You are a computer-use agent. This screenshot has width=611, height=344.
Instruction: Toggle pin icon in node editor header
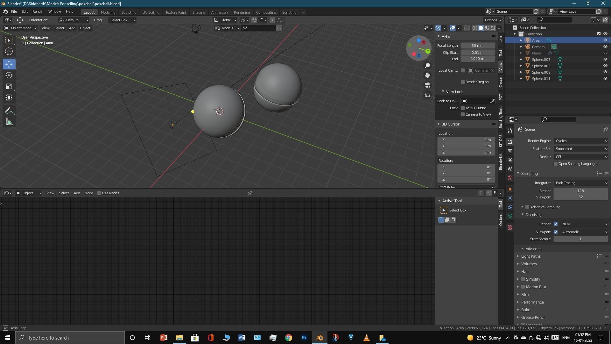point(250,193)
